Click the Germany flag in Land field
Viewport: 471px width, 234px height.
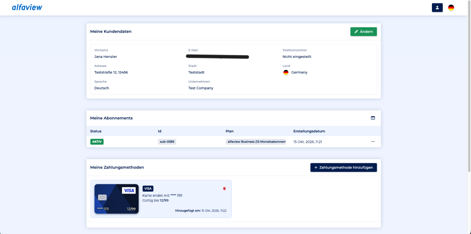pos(286,73)
